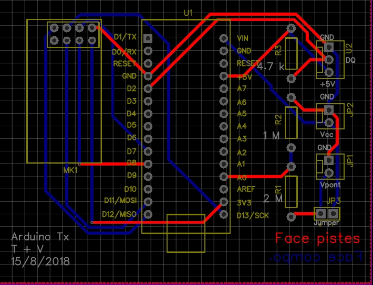Click the 'R3' designator text
The width and height of the screenshot is (373, 285).
click(x=278, y=50)
